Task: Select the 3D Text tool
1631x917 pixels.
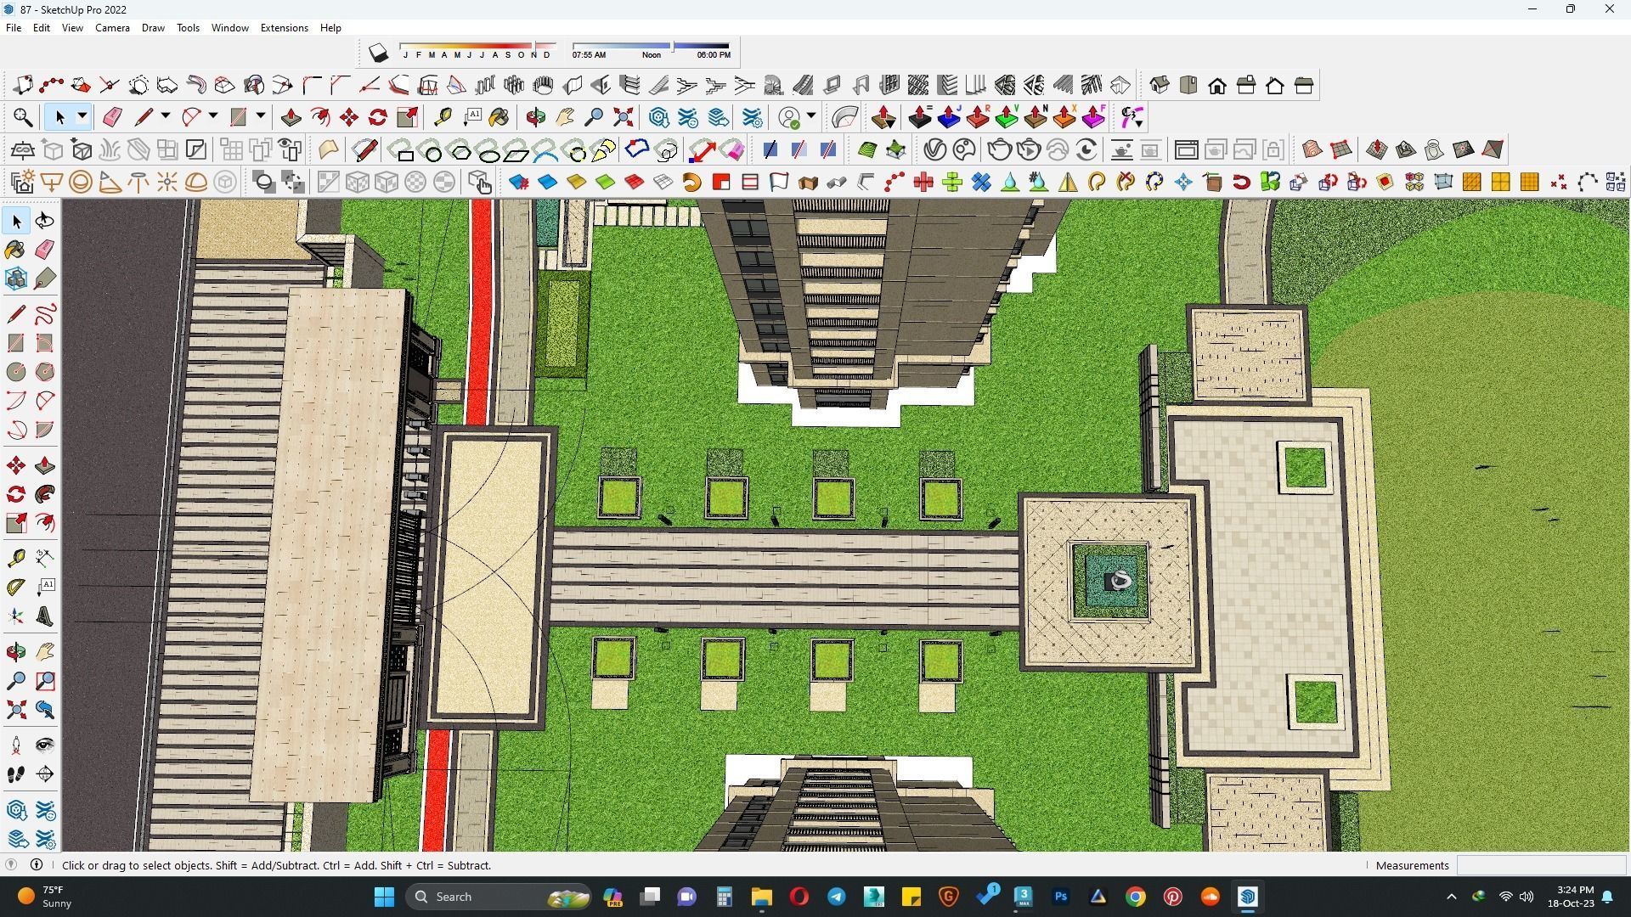Action: point(45,617)
